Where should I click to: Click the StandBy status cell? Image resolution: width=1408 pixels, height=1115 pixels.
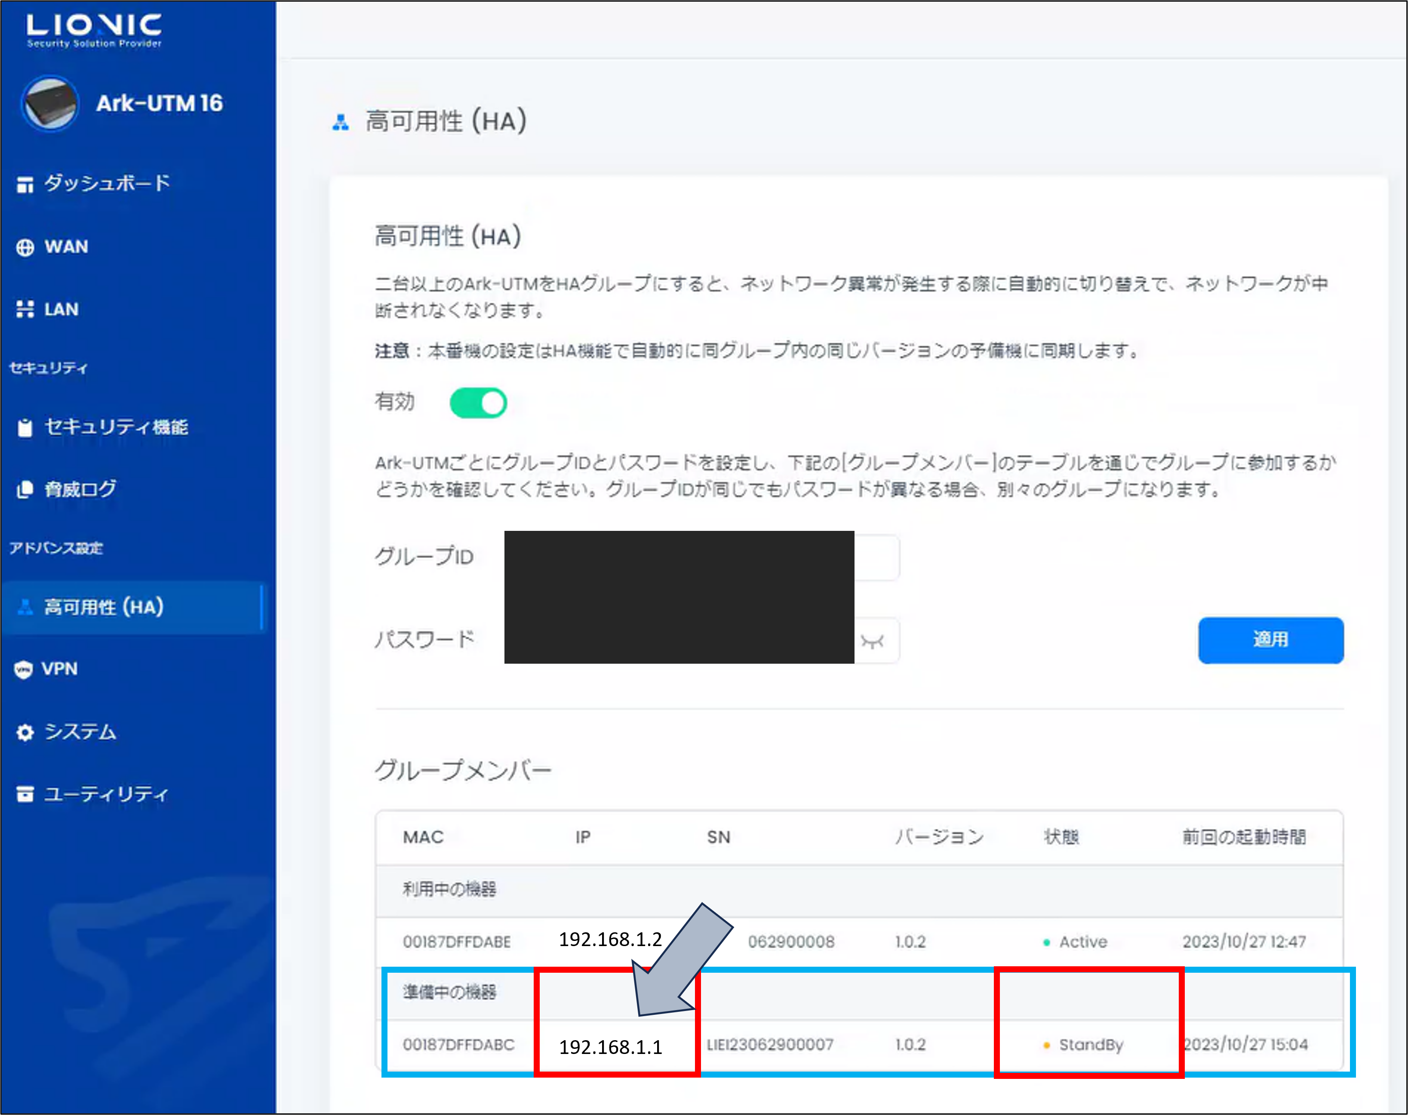1083,1045
